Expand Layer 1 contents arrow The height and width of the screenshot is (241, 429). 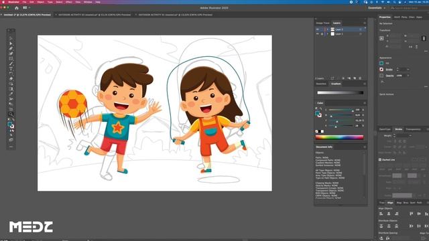328,34
